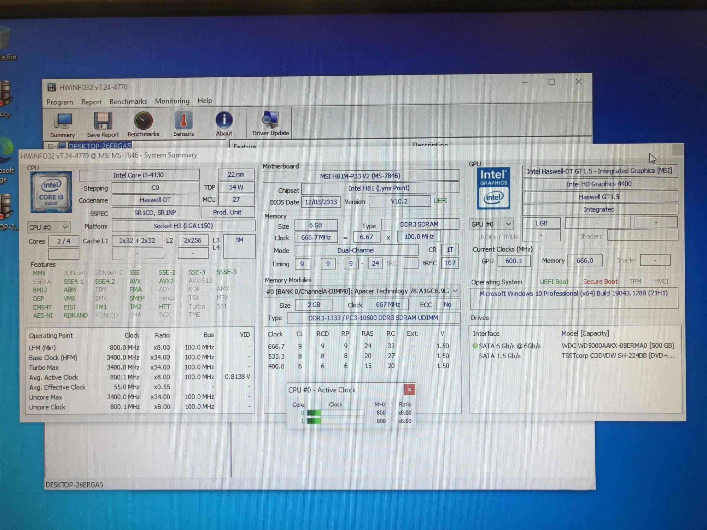
Task: Open the CPU #0 selector dropdown
Action: point(49,227)
